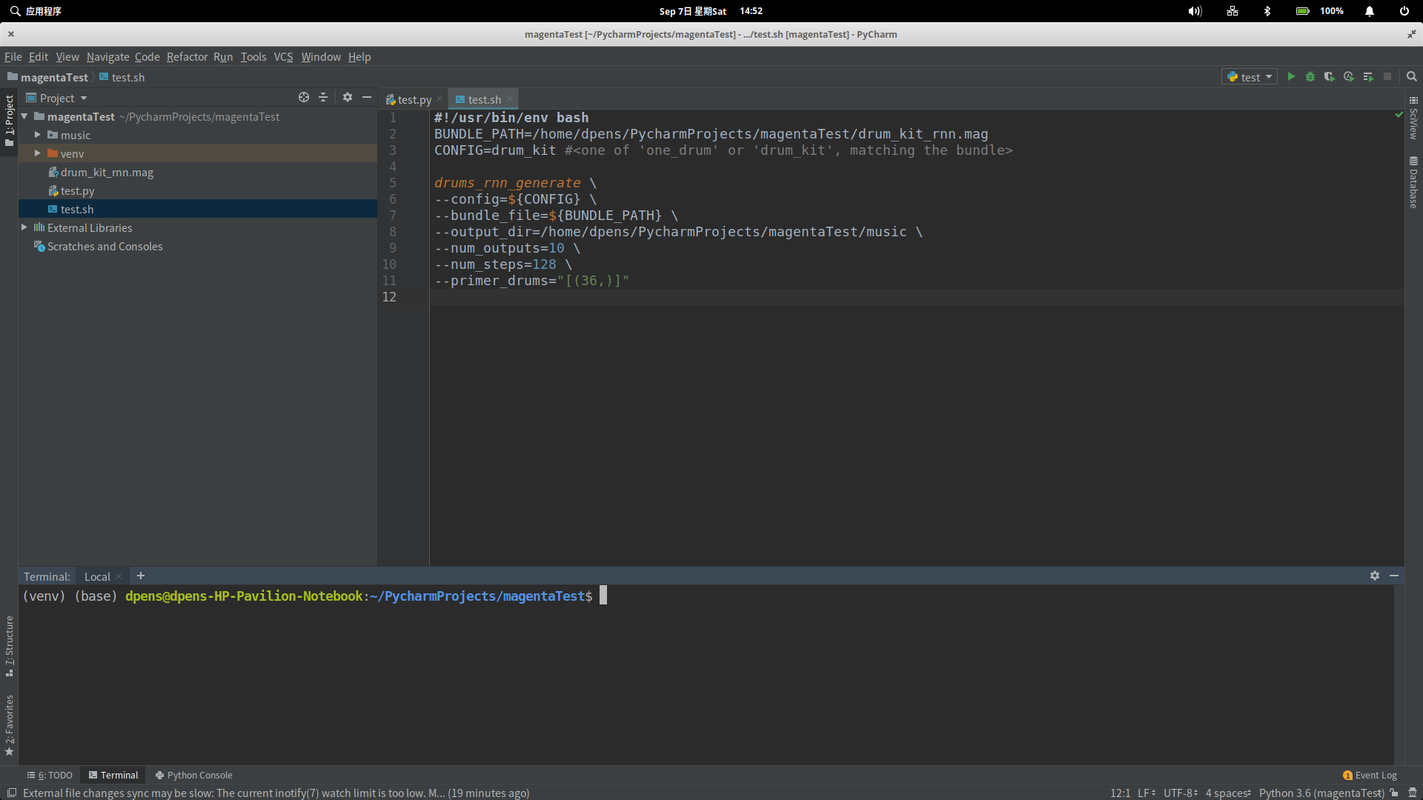
Task: Collapse all in the Project panel
Action: [x=323, y=98]
